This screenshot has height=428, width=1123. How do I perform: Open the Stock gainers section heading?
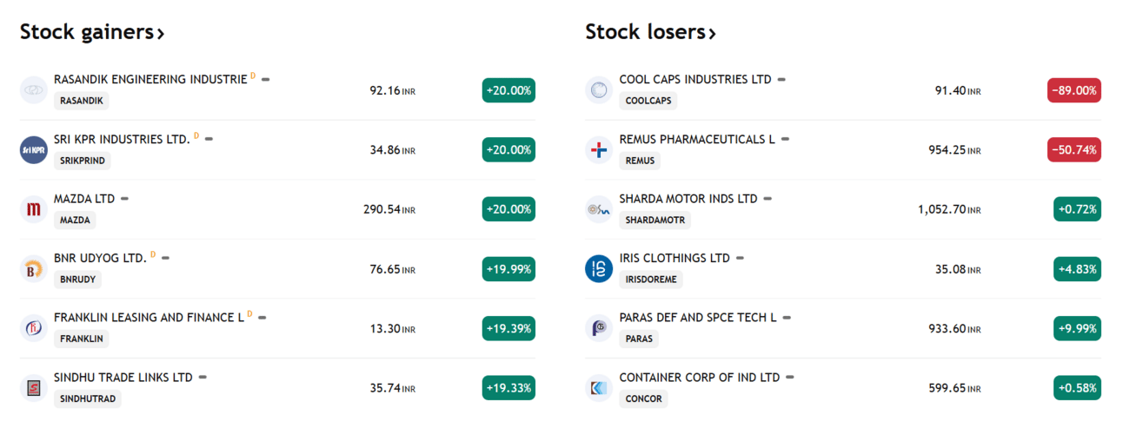(92, 33)
